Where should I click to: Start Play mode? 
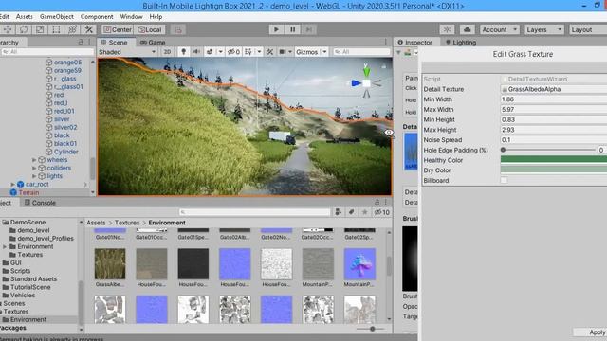[276, 29]
